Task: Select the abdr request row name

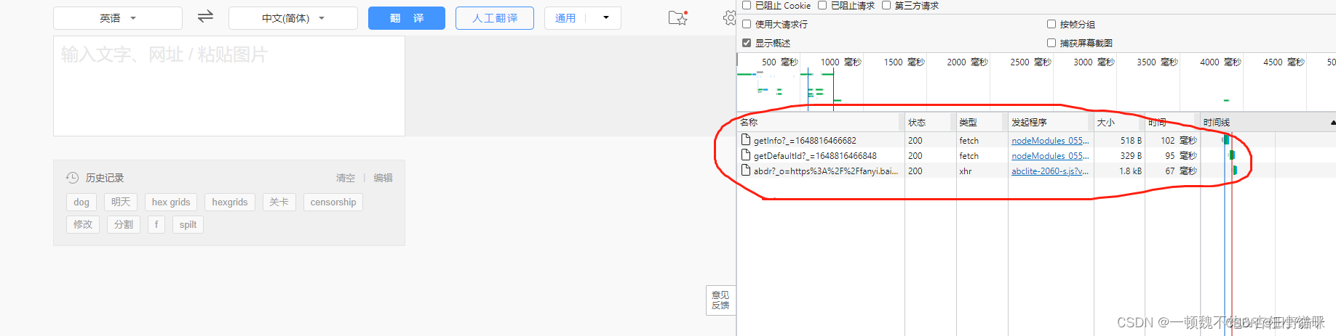Action: pyautogui.click(x=826, y=171)
